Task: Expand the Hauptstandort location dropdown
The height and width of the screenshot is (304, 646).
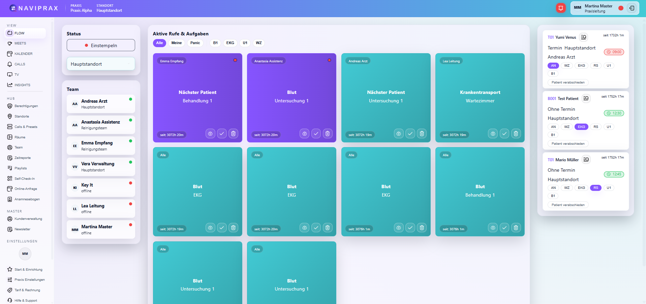Action: (x=101, y=64)
